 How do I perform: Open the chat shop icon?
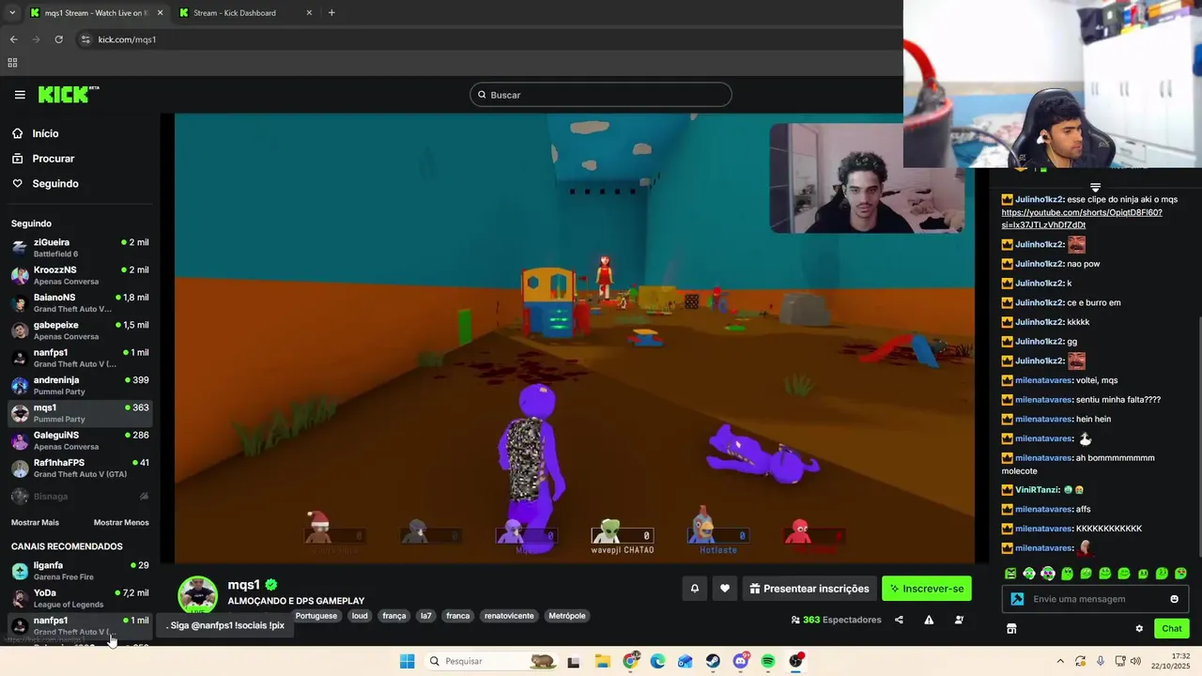pos(1011,628)
